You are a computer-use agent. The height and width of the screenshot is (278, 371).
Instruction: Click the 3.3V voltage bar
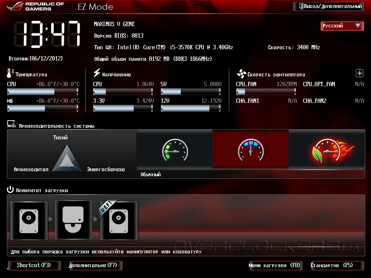tap(123, 108)
